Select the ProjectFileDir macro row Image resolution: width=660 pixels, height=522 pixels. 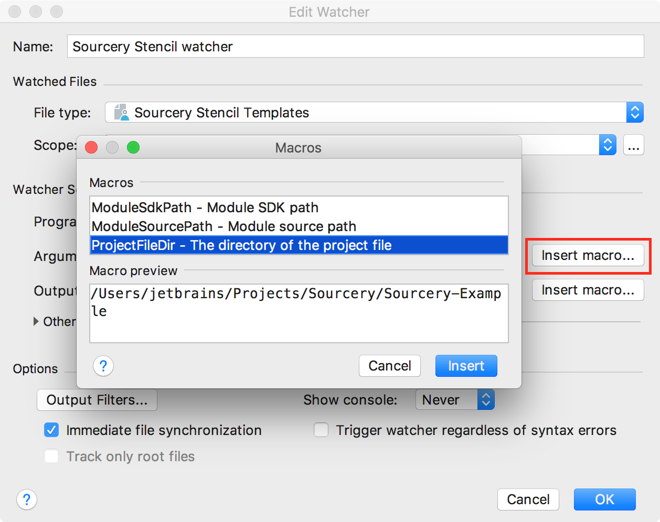(x=299, y=245)
